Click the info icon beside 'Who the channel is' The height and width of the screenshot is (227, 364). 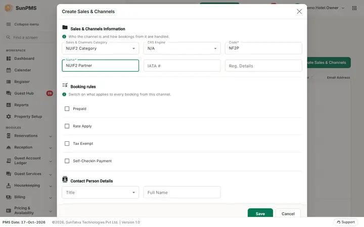click(64, 37)
